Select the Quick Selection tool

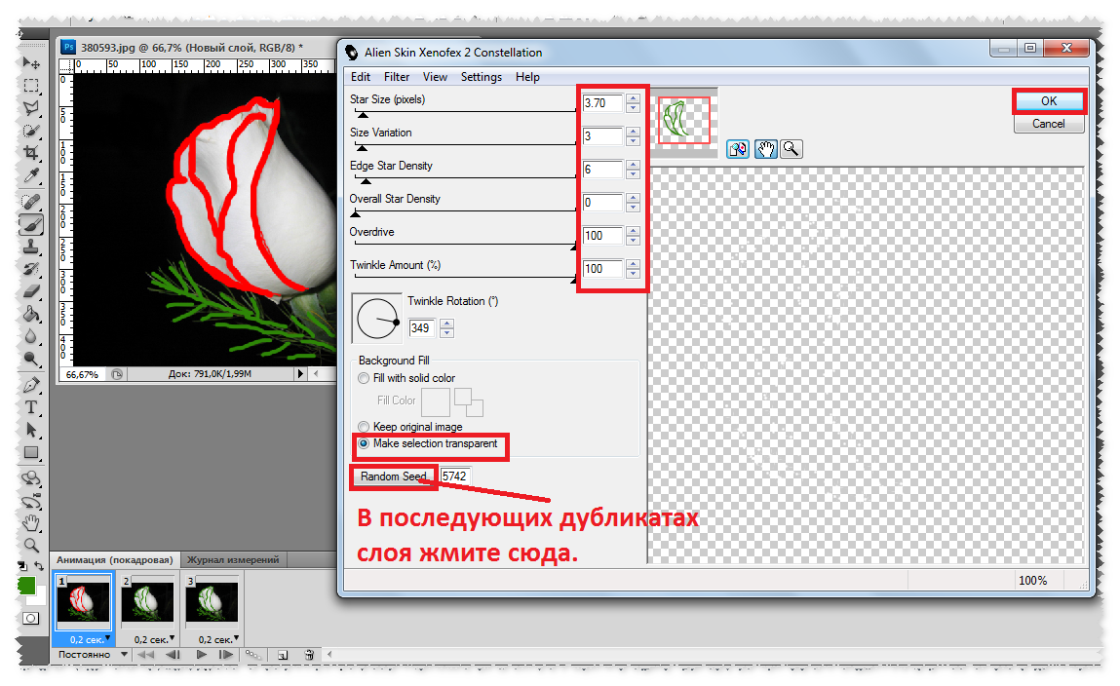(x=31, y=131)
